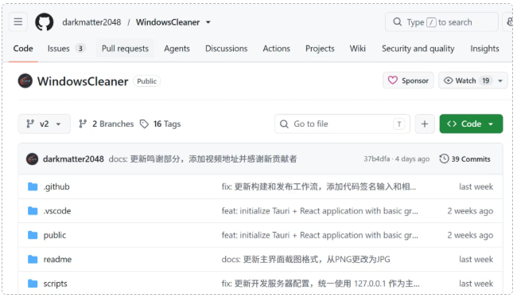Click the darkmatter2048 commit author avatar
517x298 pixels.
click(33, 159)
